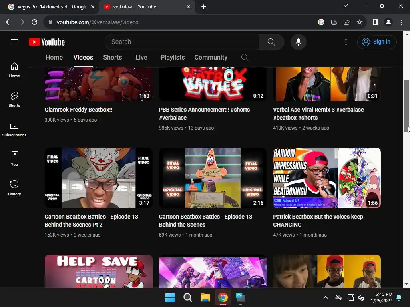Start voice search with microphone icon

click(x=298, y=42)
